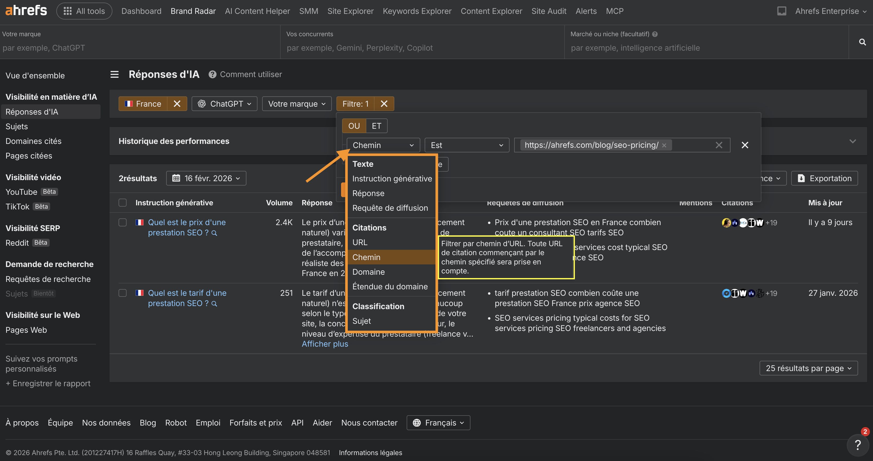Remove the seo-pricing URL tag
873x461 pixels.
click(x=664, y=145)
